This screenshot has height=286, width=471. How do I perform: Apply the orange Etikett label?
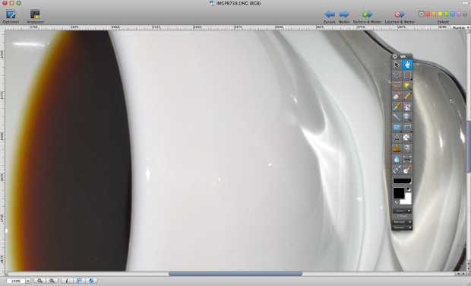(x=434, y=14)
